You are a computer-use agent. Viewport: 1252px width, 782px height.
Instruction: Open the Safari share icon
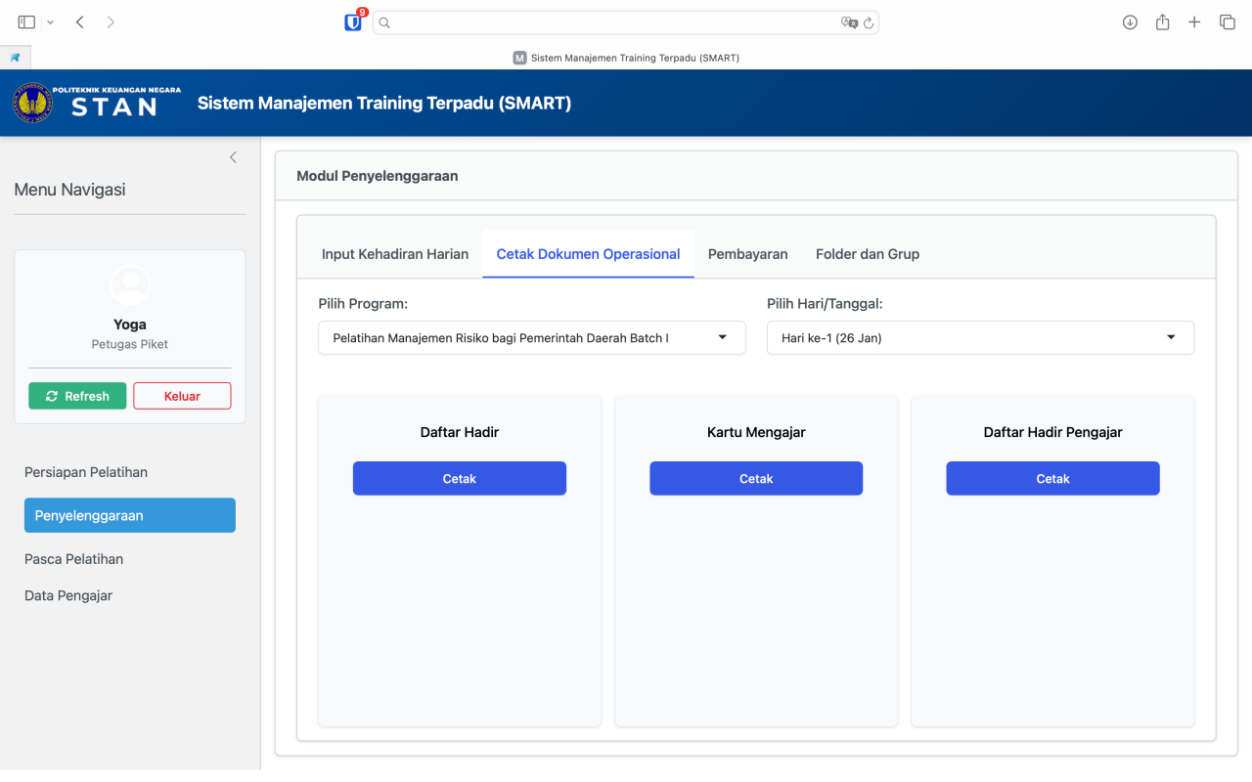click(x=1162, y=22)
